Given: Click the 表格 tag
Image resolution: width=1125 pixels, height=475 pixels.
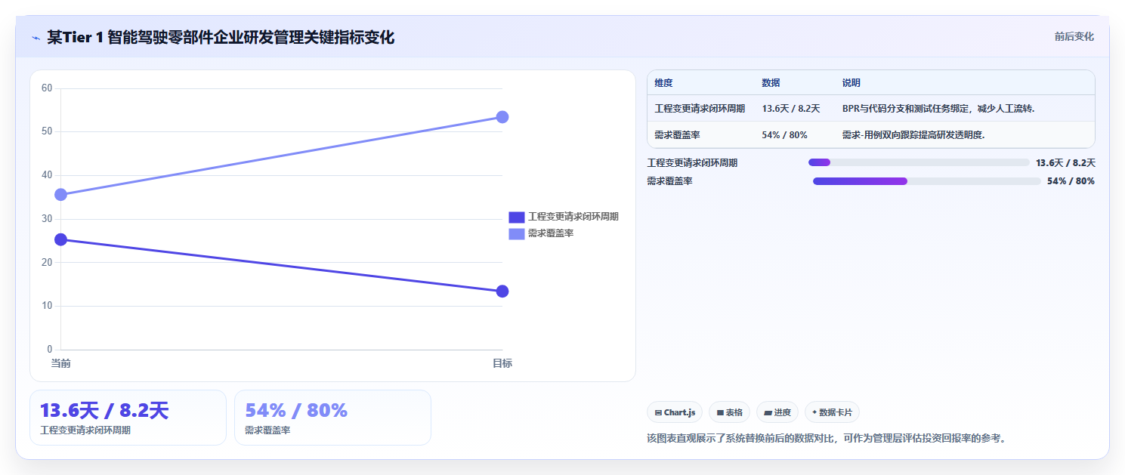Looking at the screenshot, I should 729,412.
